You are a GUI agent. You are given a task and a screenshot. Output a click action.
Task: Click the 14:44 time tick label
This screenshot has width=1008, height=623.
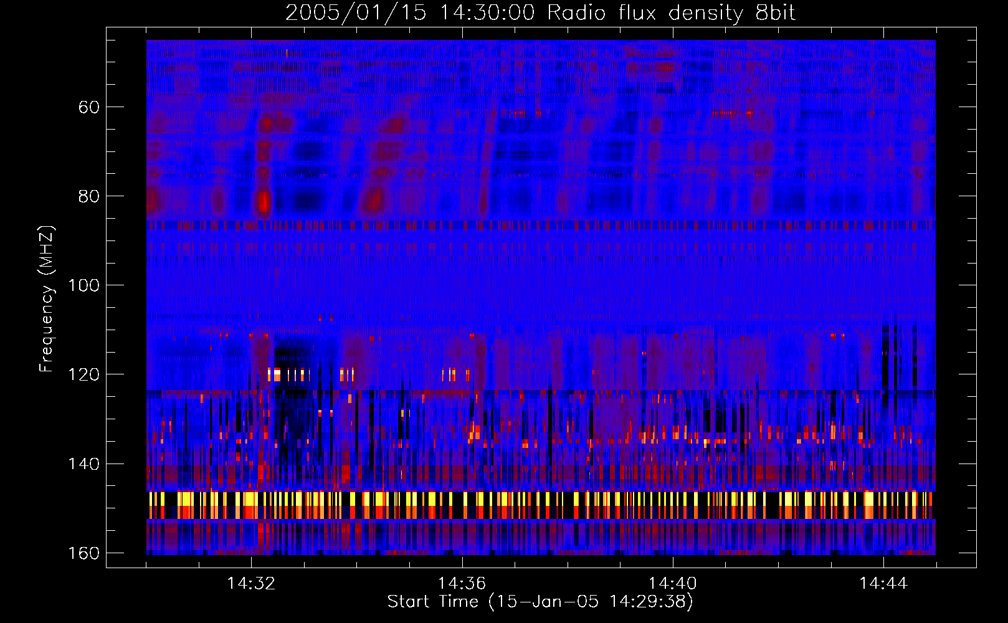coord(883,584)
